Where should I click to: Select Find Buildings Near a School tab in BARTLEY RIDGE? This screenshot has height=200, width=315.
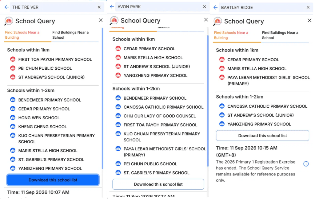[x=285, y=35]
